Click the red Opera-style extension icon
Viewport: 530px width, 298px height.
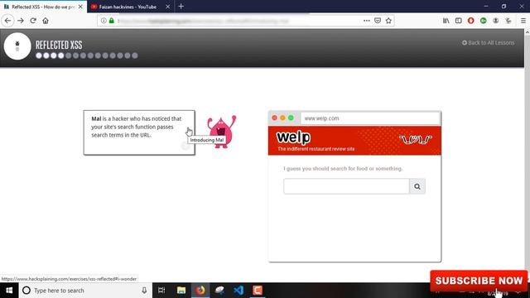click(x=471, y=21)
